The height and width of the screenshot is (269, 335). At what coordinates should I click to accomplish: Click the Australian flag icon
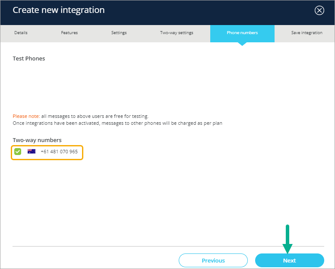(32, 151)
